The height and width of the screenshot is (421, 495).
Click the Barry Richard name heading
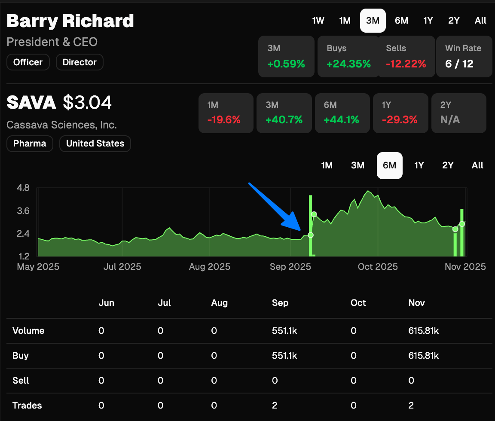(x=70, y=21)
